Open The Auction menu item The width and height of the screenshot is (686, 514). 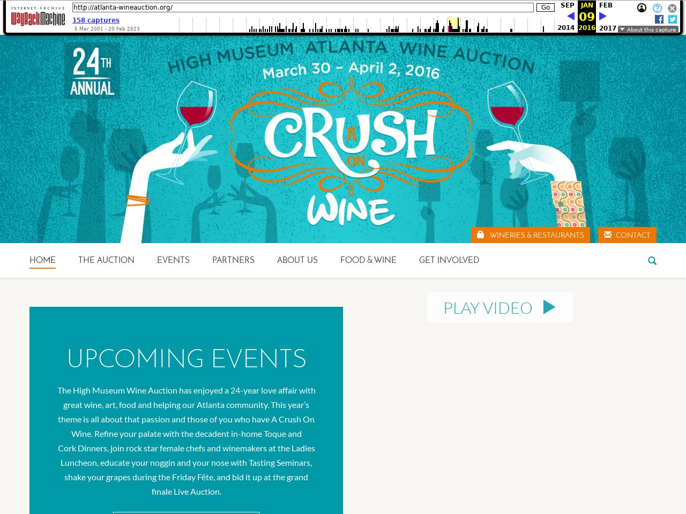106,260
